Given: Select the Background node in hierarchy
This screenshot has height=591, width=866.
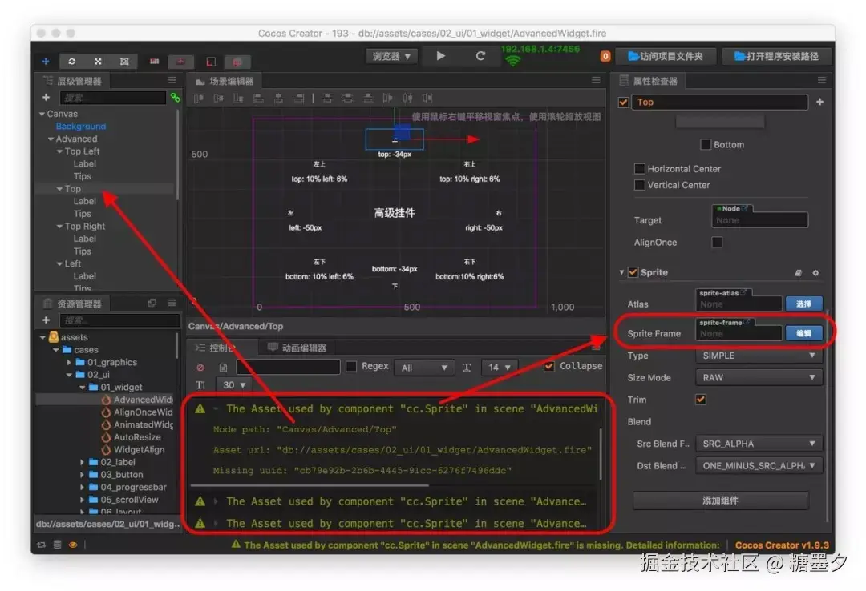Looking at the screenshot, I should pos(81,127).
